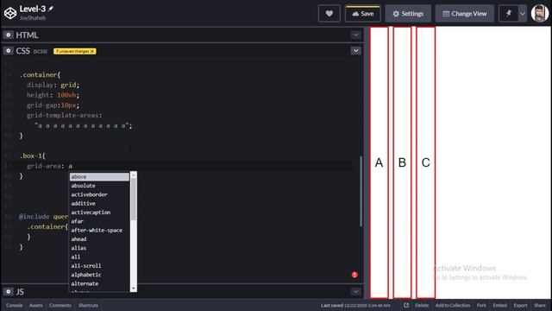Select 'absolute' autocomplete suggestion
The height and width of the screenshot is (311, 552).
[x=99, y=186]
